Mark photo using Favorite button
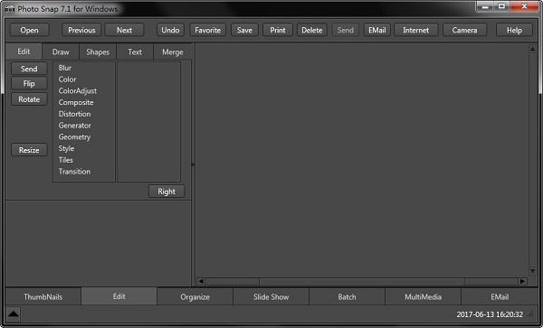Viewport: 543px width, 328px height. pyautogui.click(x=207, y=30)
